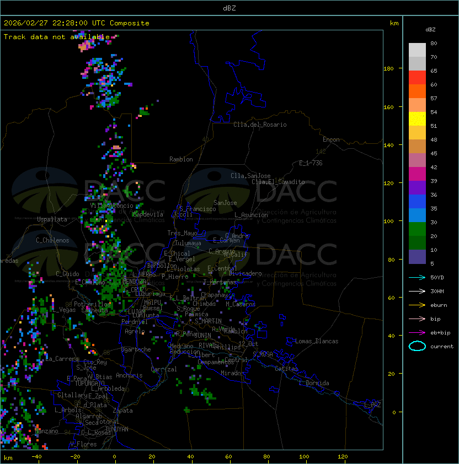Screen dimensions: 459x464
Task: Click the 'Villavicencio' map label
Action: (x=111, y=206)
